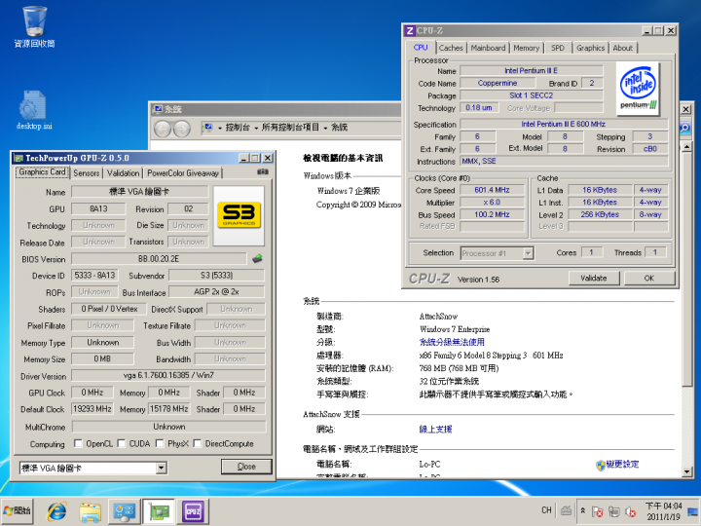The image size is (701, 526).
Task: Click the S3 Graphics logo in GPU-Z
Action: (239, 215)
